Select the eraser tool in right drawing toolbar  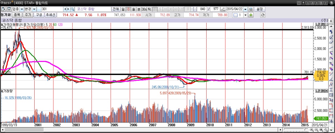click(x=331, y=42)
